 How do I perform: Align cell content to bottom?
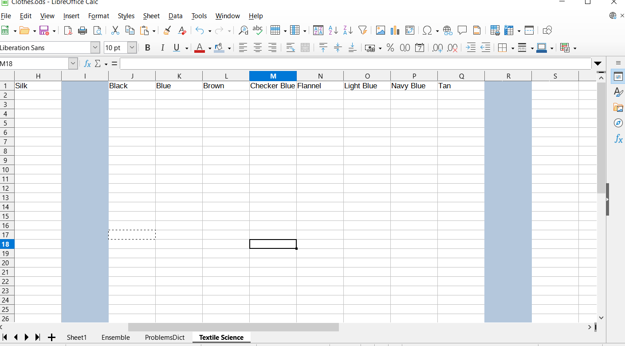352,48
